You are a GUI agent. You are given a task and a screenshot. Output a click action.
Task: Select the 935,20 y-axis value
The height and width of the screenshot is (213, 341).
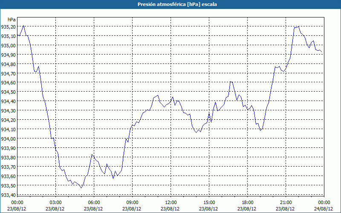(8, 27)
